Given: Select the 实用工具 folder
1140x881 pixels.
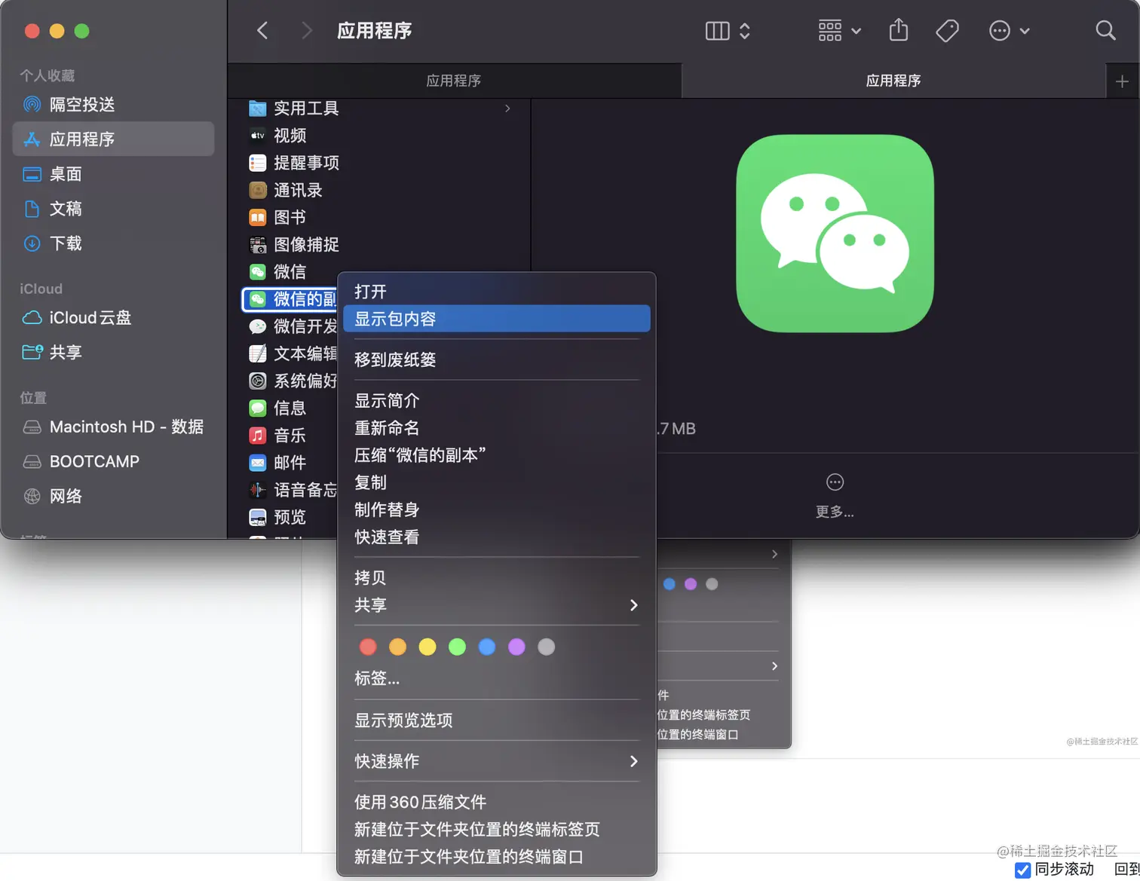Looking at the screenshot, I should click(306, 109).
